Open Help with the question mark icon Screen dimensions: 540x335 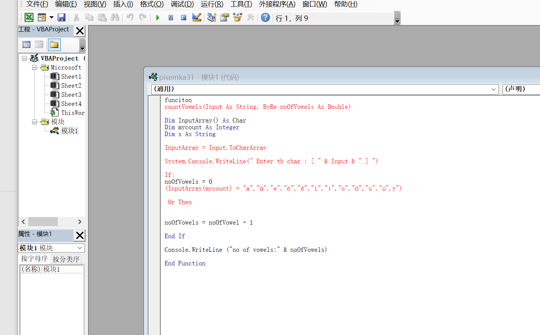tap(265, 17)
